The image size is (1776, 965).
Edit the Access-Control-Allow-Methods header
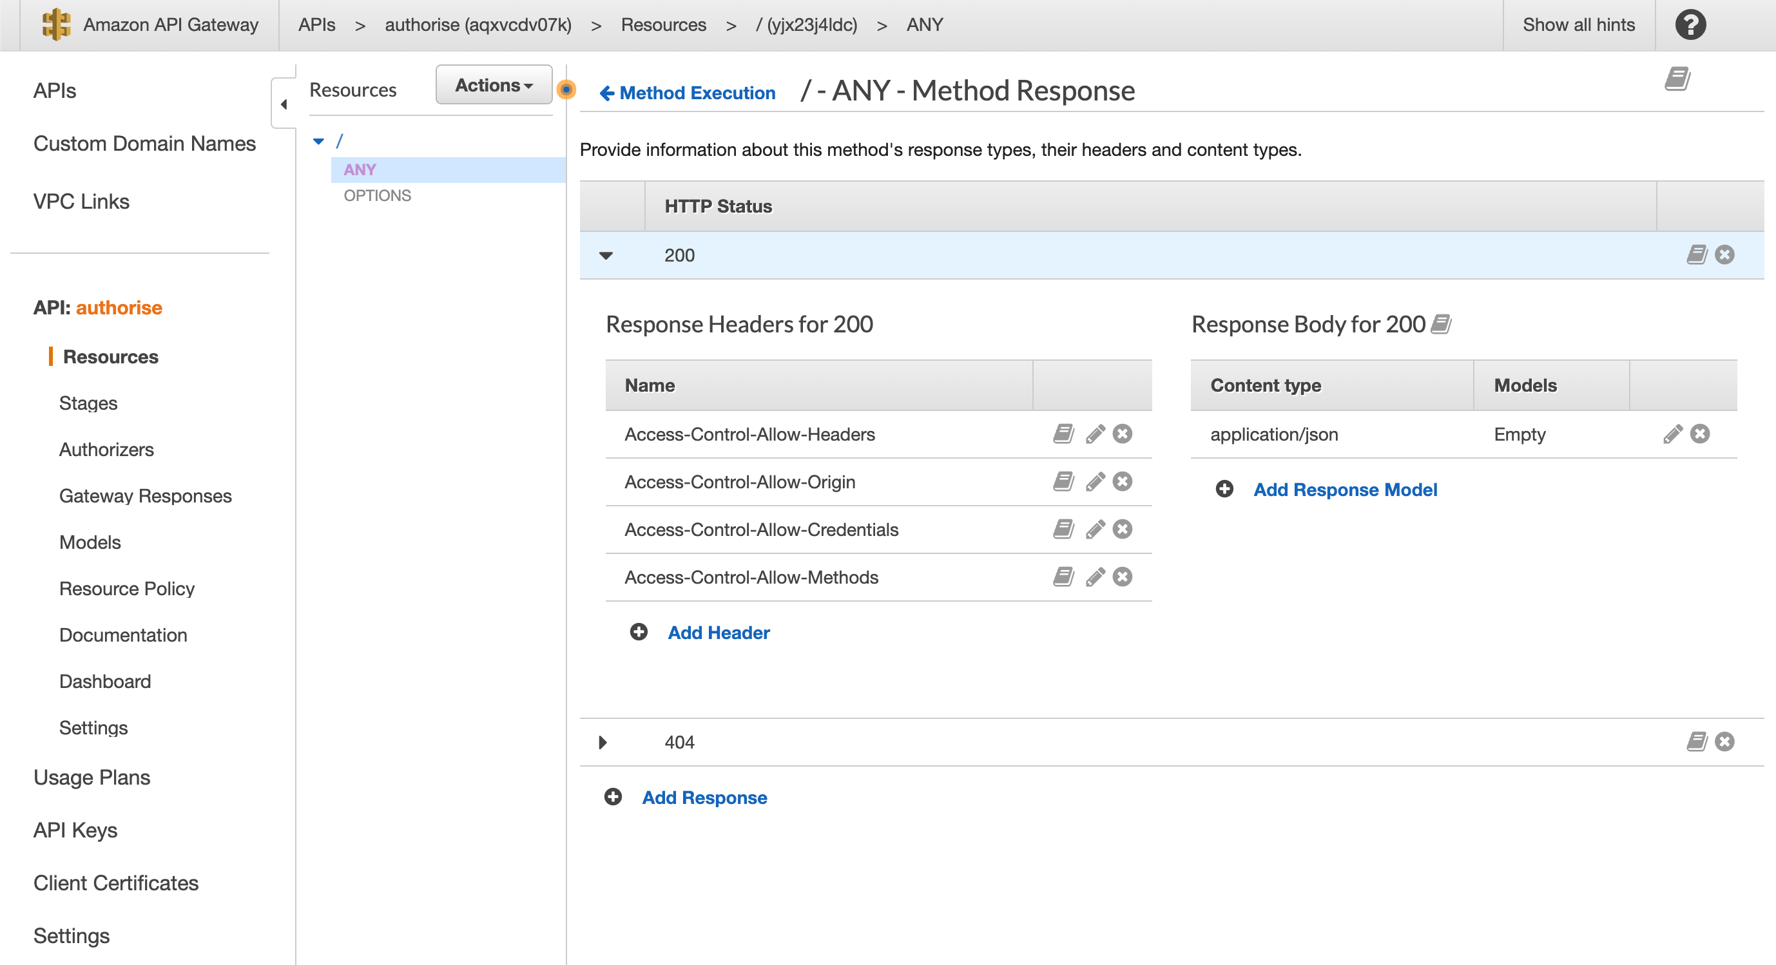(1094, 577)
